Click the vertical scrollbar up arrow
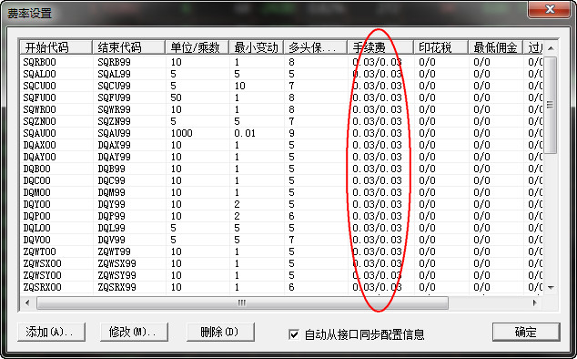 [x=551, y=48]
